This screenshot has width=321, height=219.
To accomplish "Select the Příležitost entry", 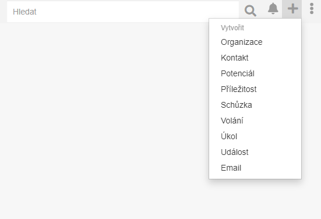I will 255,89.
